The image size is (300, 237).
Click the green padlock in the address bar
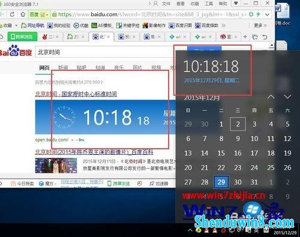tap(54, 14)
